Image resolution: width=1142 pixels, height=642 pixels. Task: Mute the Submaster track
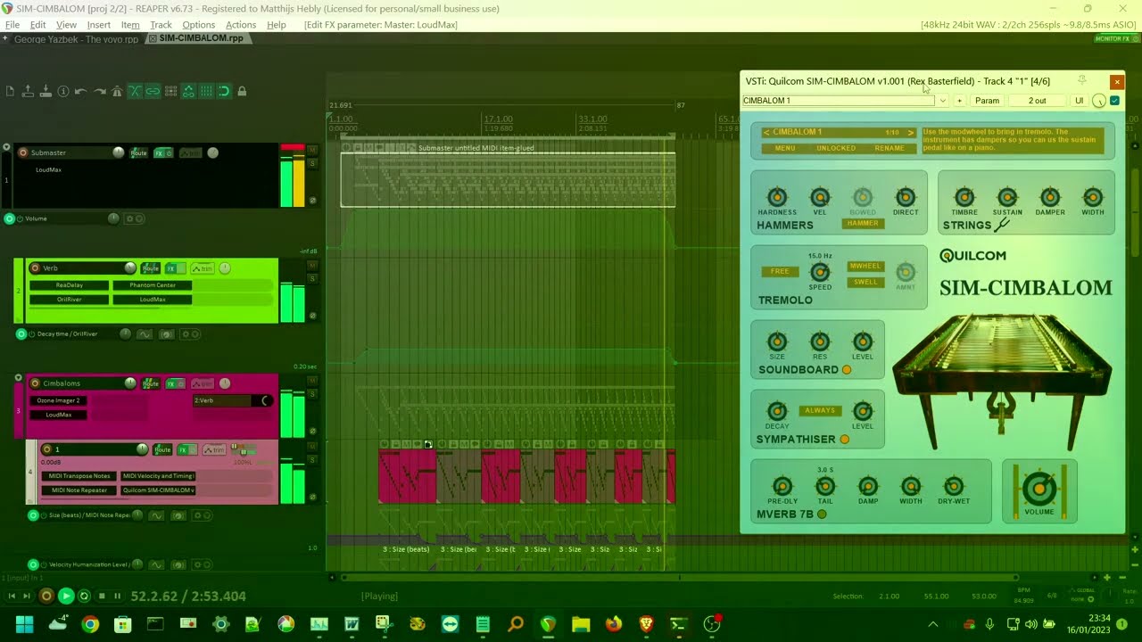(313, 150)
